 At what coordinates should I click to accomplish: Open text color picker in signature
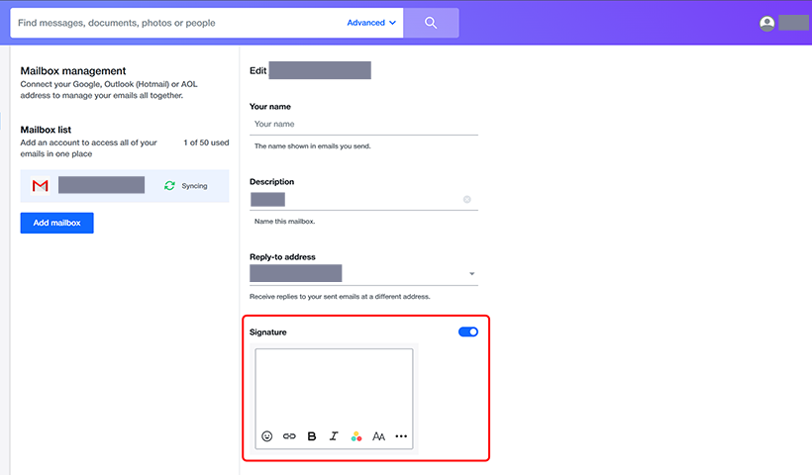coord(356,436)
